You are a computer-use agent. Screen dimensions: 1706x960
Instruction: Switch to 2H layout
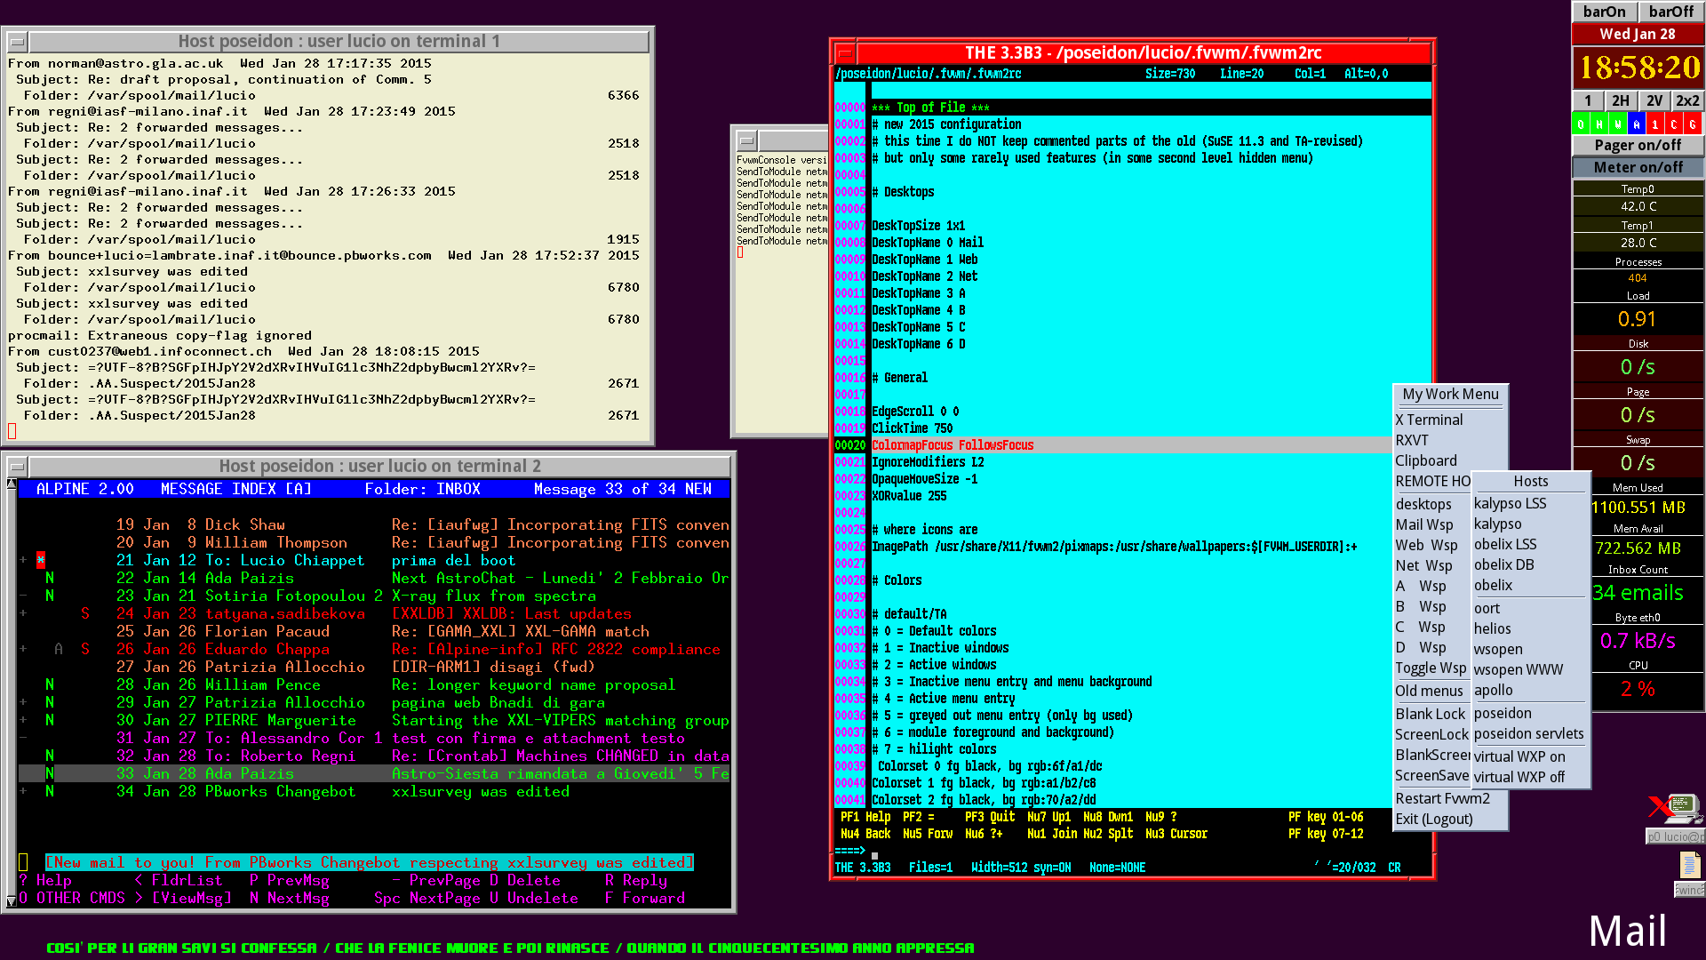click(x=1621, y=100)
